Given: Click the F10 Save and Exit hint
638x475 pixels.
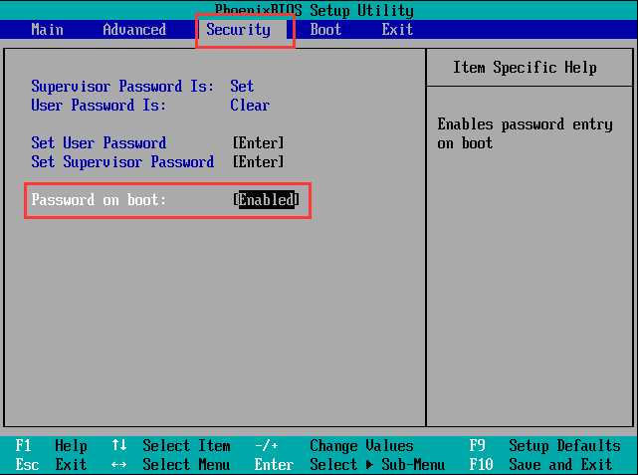Looking at the screenshot, I should (x=540, y=464).
